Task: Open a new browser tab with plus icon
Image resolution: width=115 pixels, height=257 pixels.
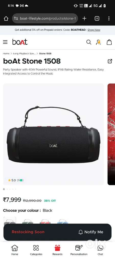Action: [x=84, y=19]
